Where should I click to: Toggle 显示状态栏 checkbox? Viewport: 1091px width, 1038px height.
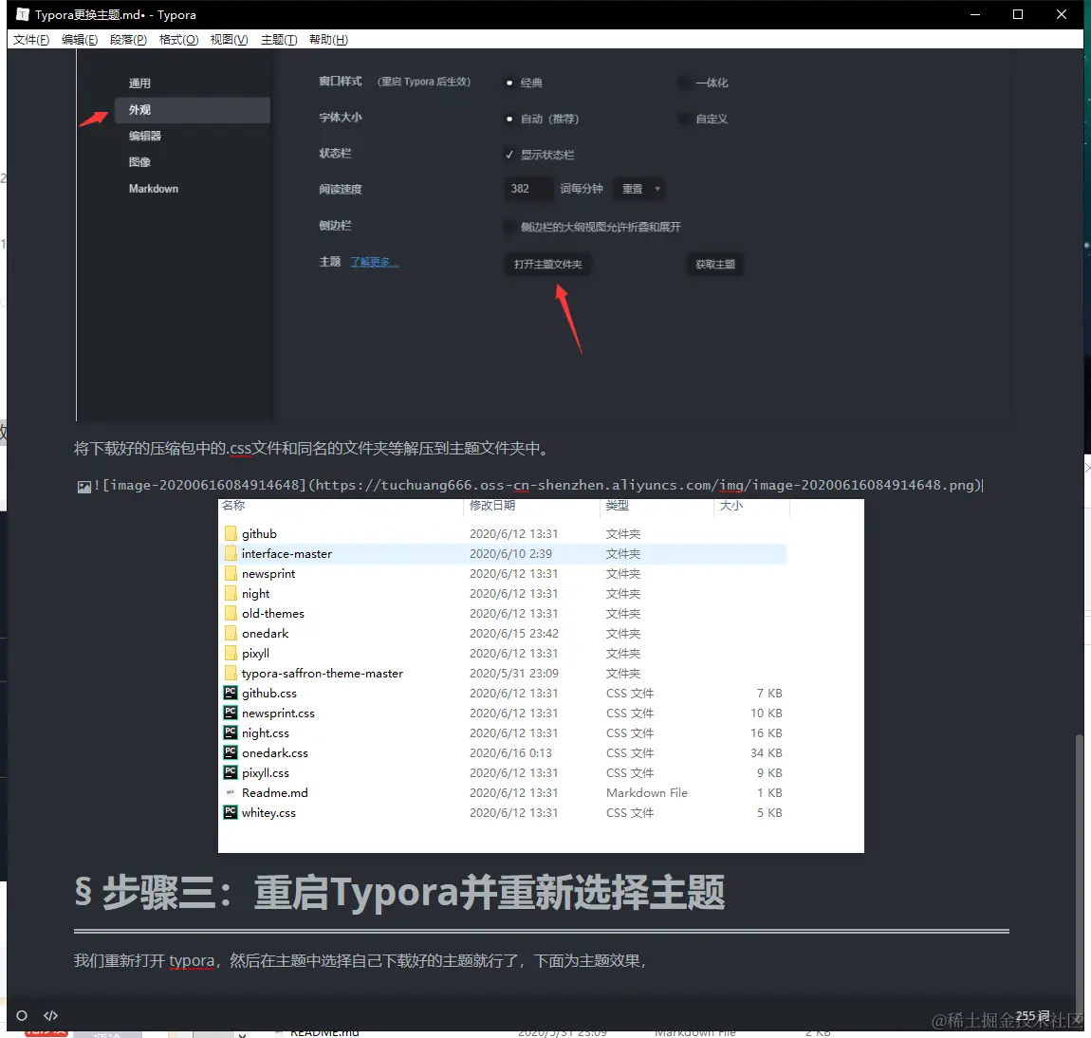pyautogui.click(x=509, y=155)
